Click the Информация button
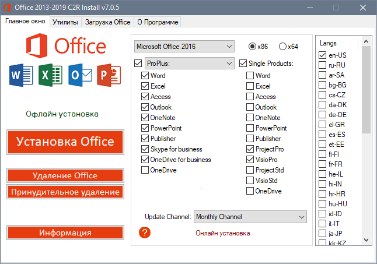 pos(65,233)
